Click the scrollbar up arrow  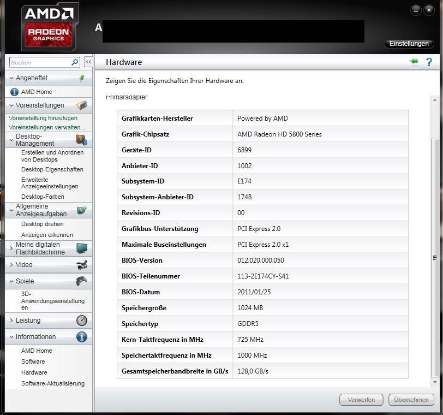click(435, 100)
